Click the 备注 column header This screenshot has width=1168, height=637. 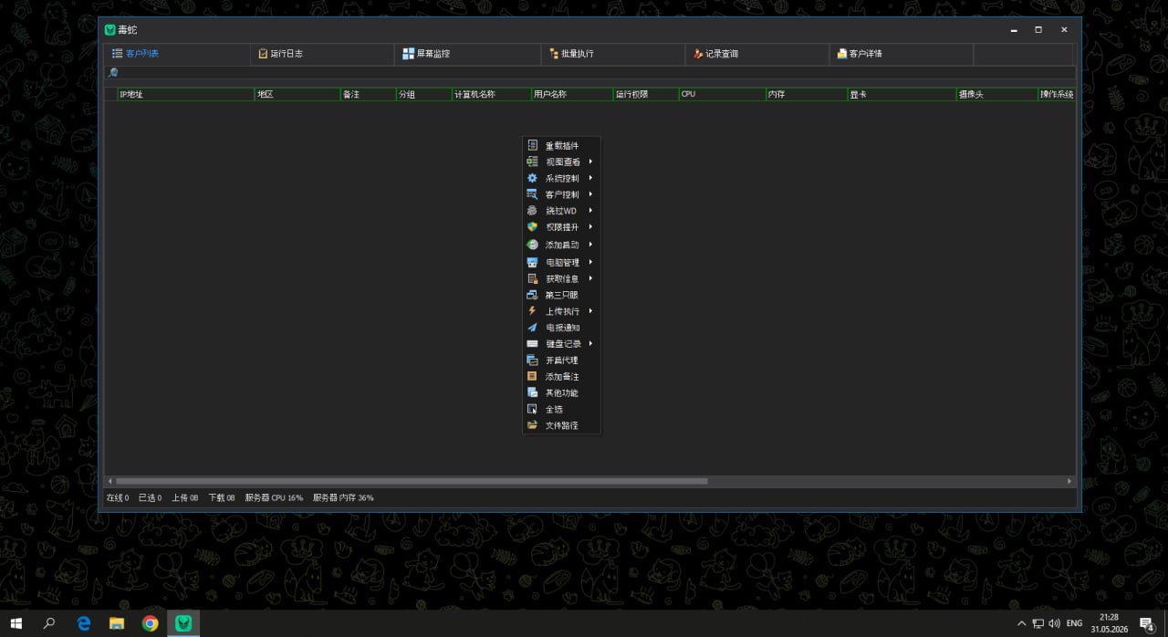pos(367,94)
